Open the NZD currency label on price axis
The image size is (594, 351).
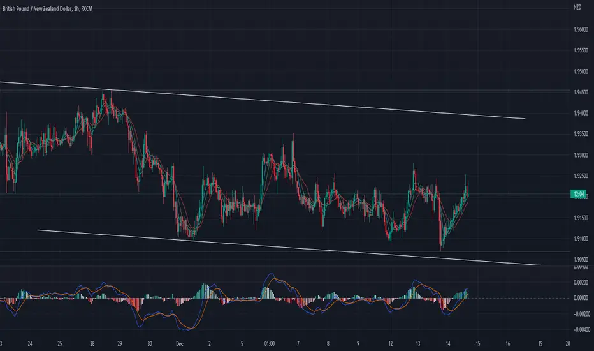click(x=577, y=7)
